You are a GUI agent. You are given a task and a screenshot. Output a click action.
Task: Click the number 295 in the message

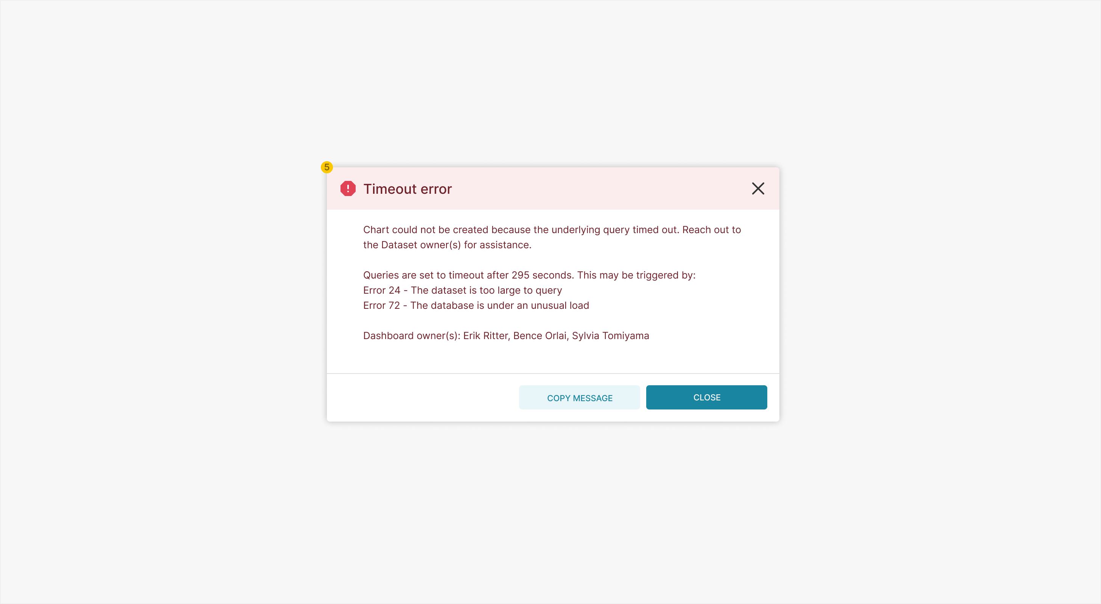[520, 275]
